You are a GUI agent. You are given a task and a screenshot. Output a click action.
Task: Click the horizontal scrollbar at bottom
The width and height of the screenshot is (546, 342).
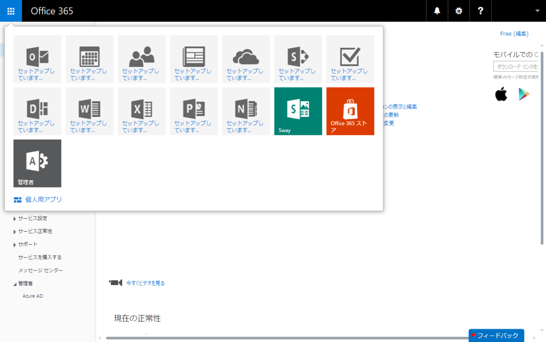(x=287, y=338)
